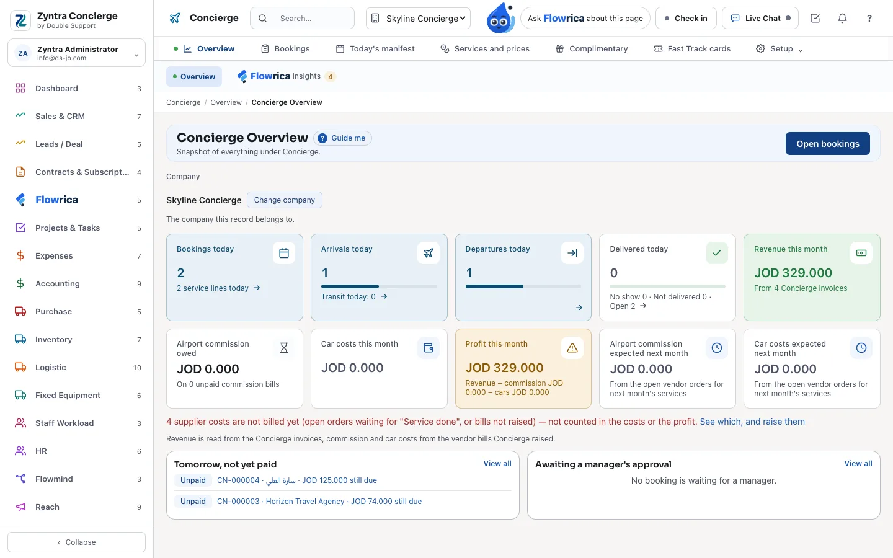Open the Inventory sidebar module
Screen dimensions: 893x558
pos(76,339)
